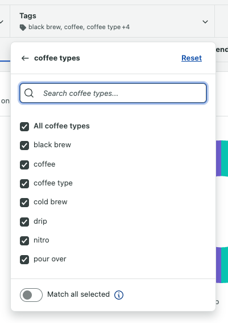This screenshot has height=323, width=228.
Task: Focus the Search coffee types field
Action: pos(113,93)
